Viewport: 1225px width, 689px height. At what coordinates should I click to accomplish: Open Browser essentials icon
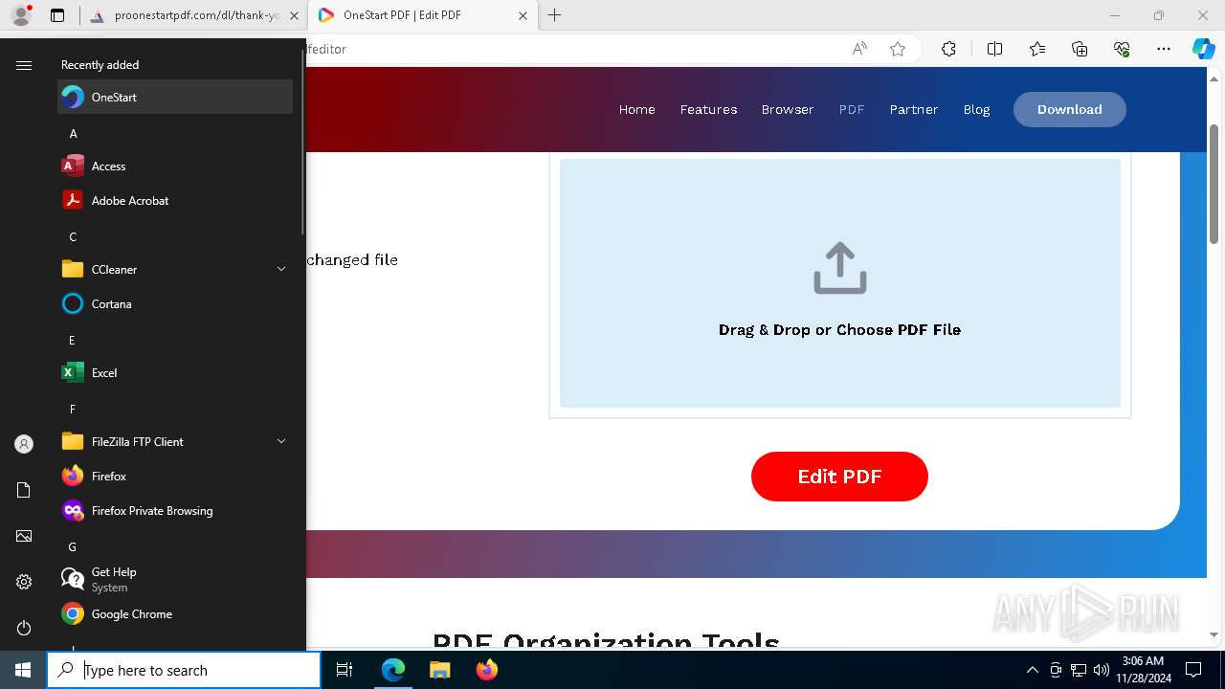pyautogui.click(x=1122, y=49)
